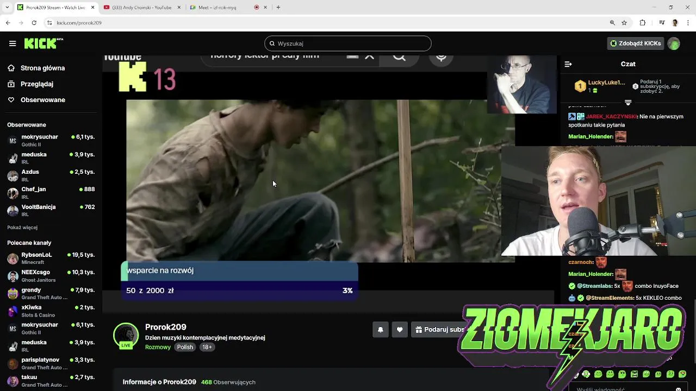Click the Prorok209 channel name

tap(166, 327)
